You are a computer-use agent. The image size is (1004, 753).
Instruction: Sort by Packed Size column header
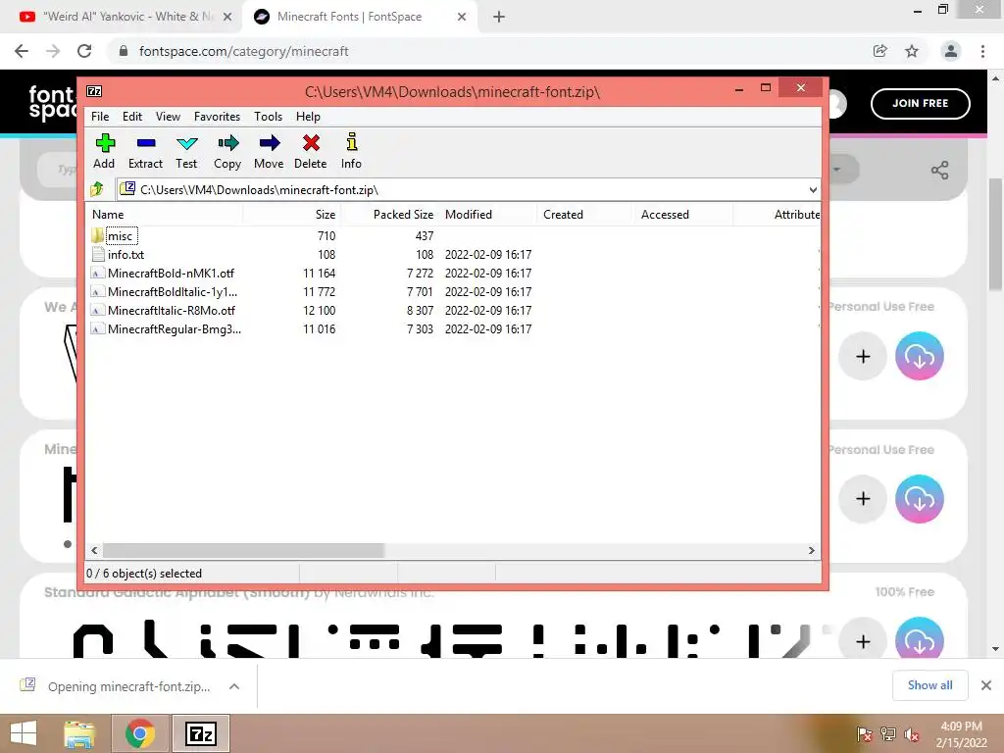pyautogui.click(x=388, y=215)
